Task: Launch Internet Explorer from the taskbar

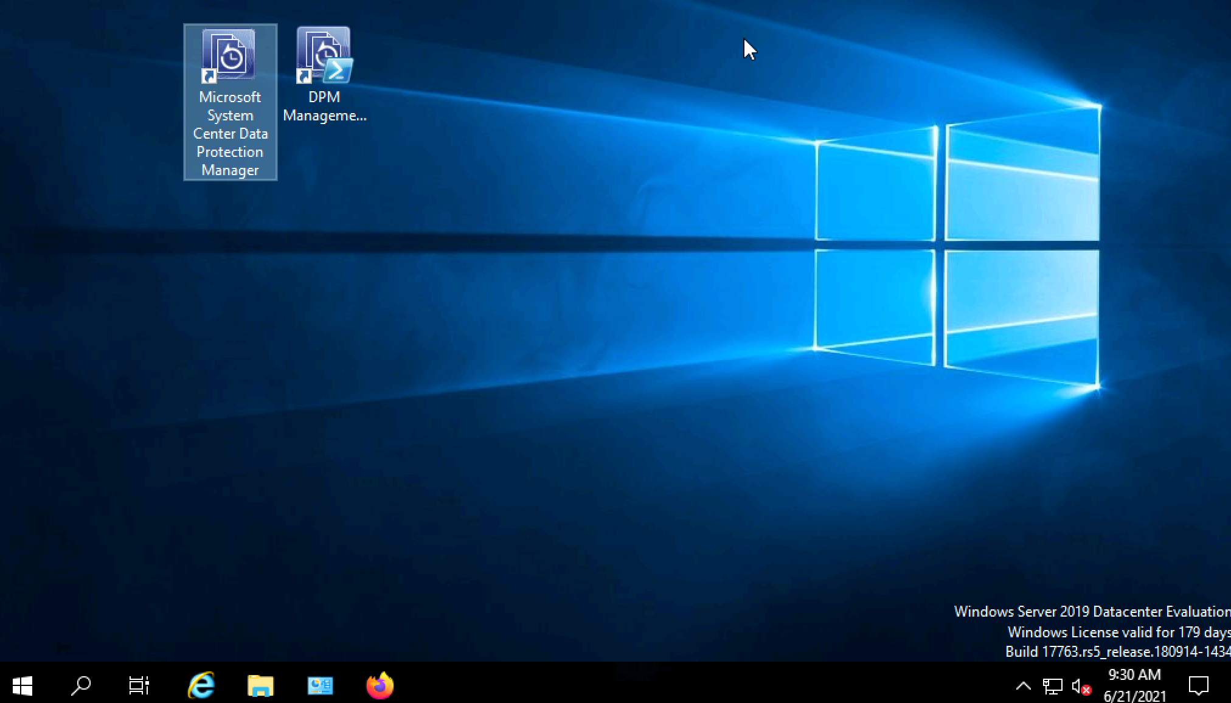Action: tap(201, 685)
